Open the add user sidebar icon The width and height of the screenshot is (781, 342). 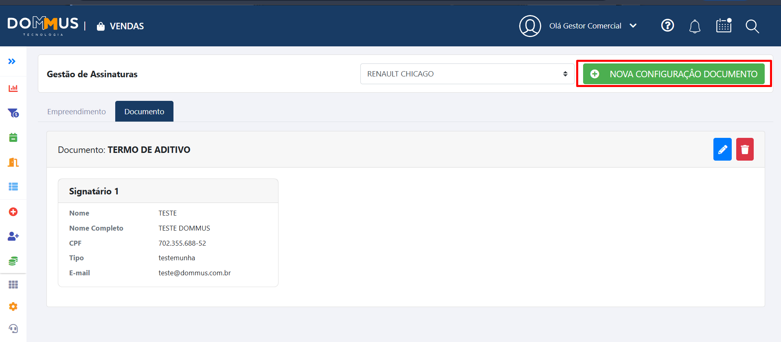13,236
